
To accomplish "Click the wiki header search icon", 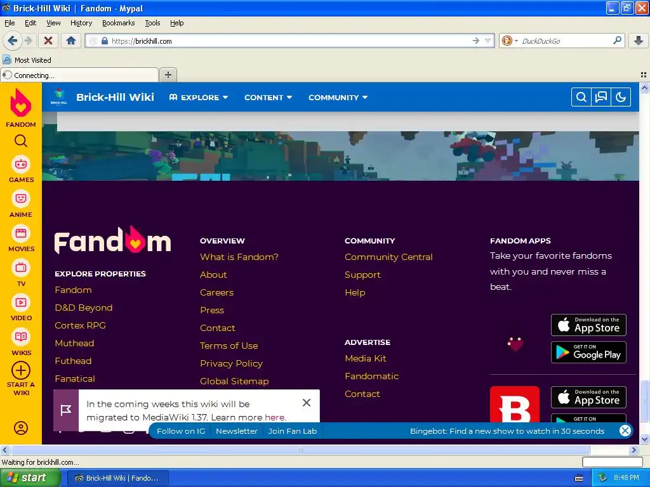I will [x=581, y=97].
